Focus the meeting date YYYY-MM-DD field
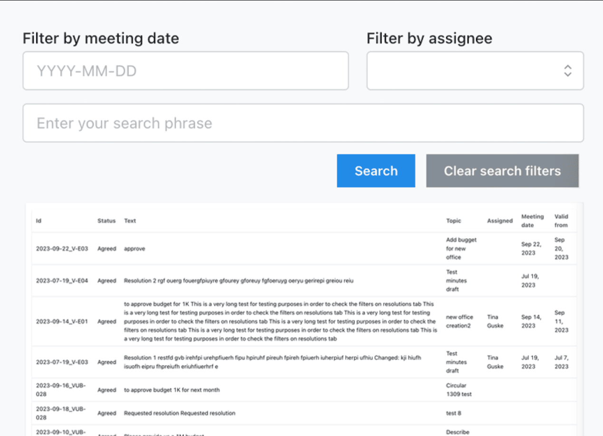Image resolution: width=603 pixels, height=436 pixels. tap(185, 71)
